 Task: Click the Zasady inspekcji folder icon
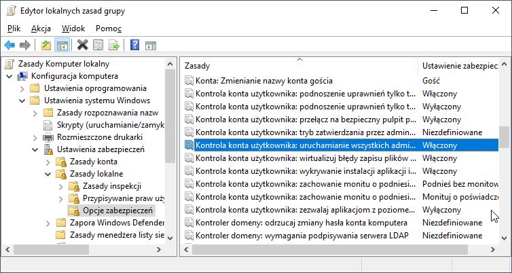tap(74, 187)
